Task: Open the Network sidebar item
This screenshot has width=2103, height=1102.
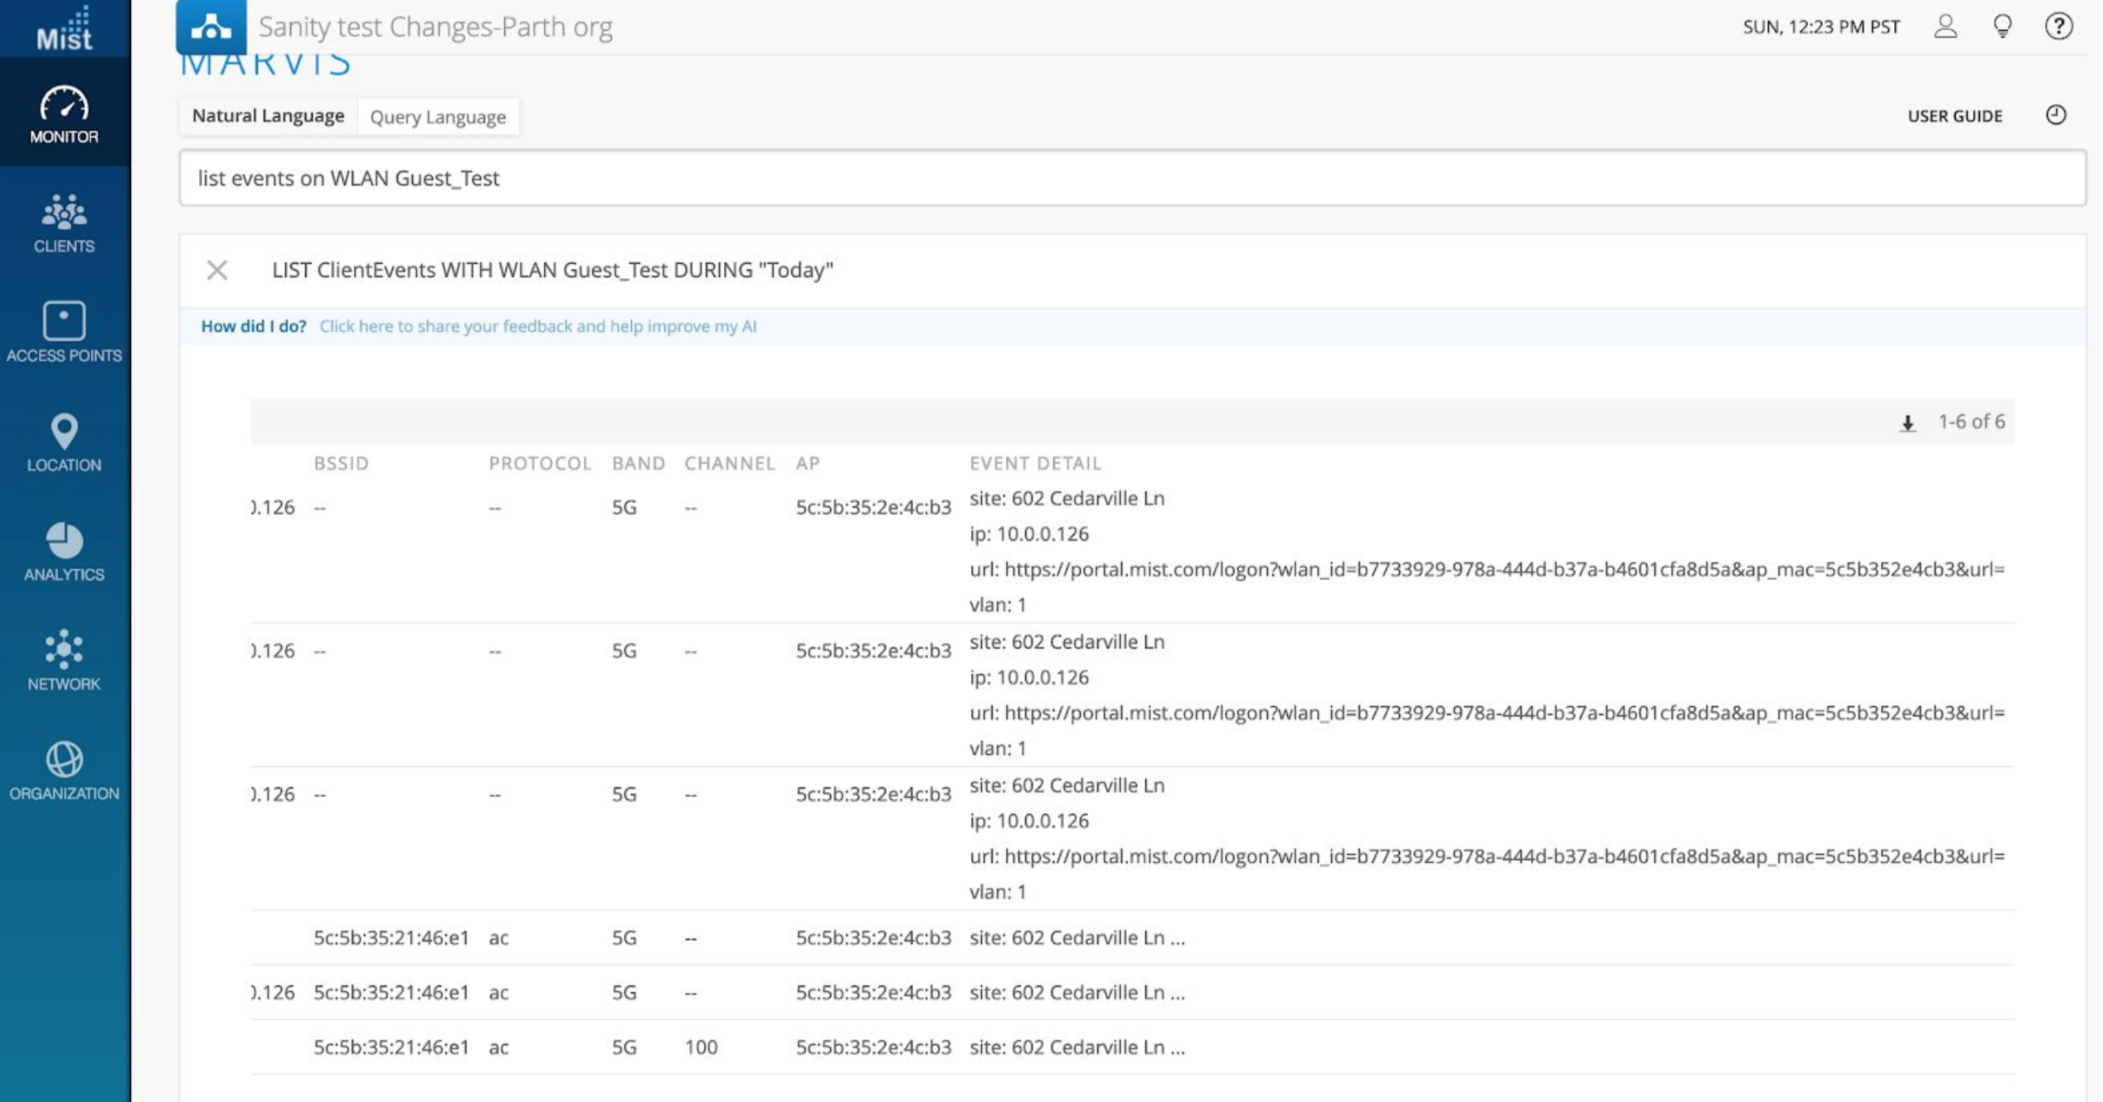Action: coord(63,661)
